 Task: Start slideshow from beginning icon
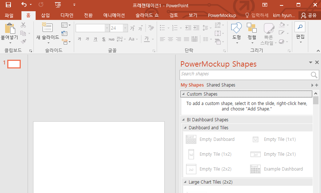tap(58, 5)
